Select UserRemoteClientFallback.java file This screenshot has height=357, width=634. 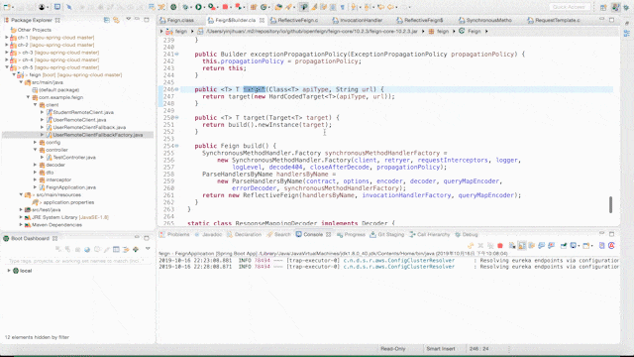89,127
